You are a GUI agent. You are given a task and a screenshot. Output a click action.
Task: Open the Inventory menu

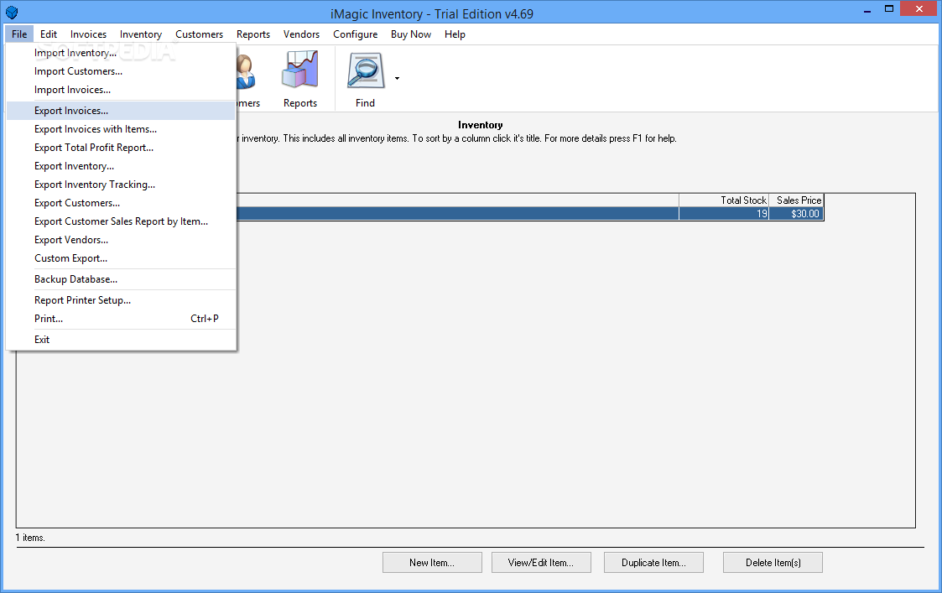pos(141,34)
